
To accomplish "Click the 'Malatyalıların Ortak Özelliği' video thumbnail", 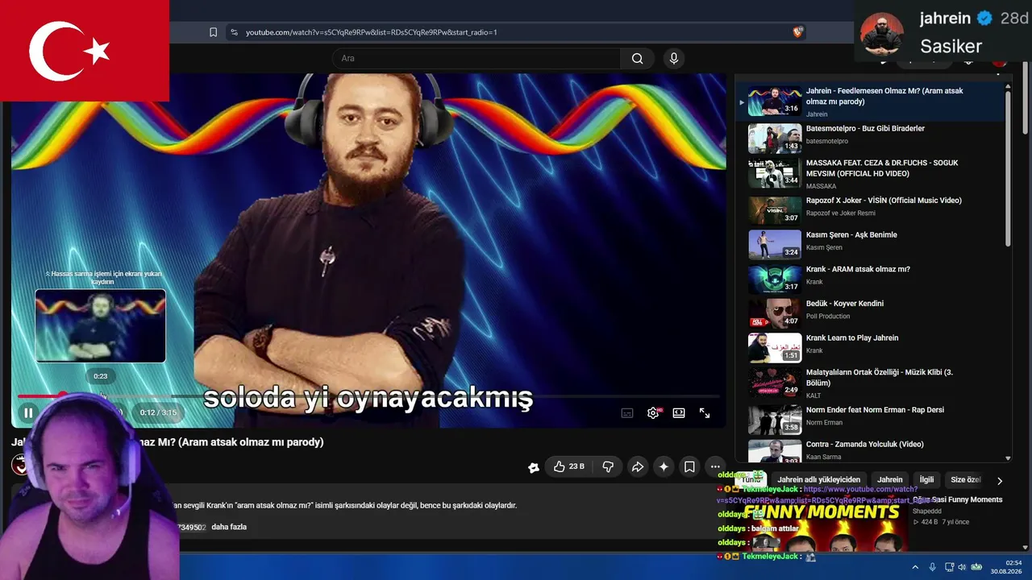I will point(775,382).
